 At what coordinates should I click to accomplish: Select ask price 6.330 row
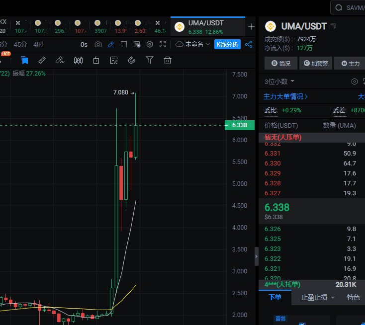click(312, 163)
